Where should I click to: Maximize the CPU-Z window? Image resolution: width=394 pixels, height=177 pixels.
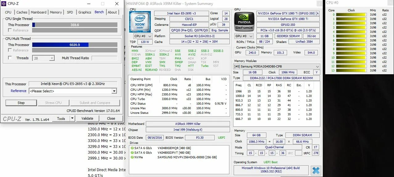click(x=103, y=4)
